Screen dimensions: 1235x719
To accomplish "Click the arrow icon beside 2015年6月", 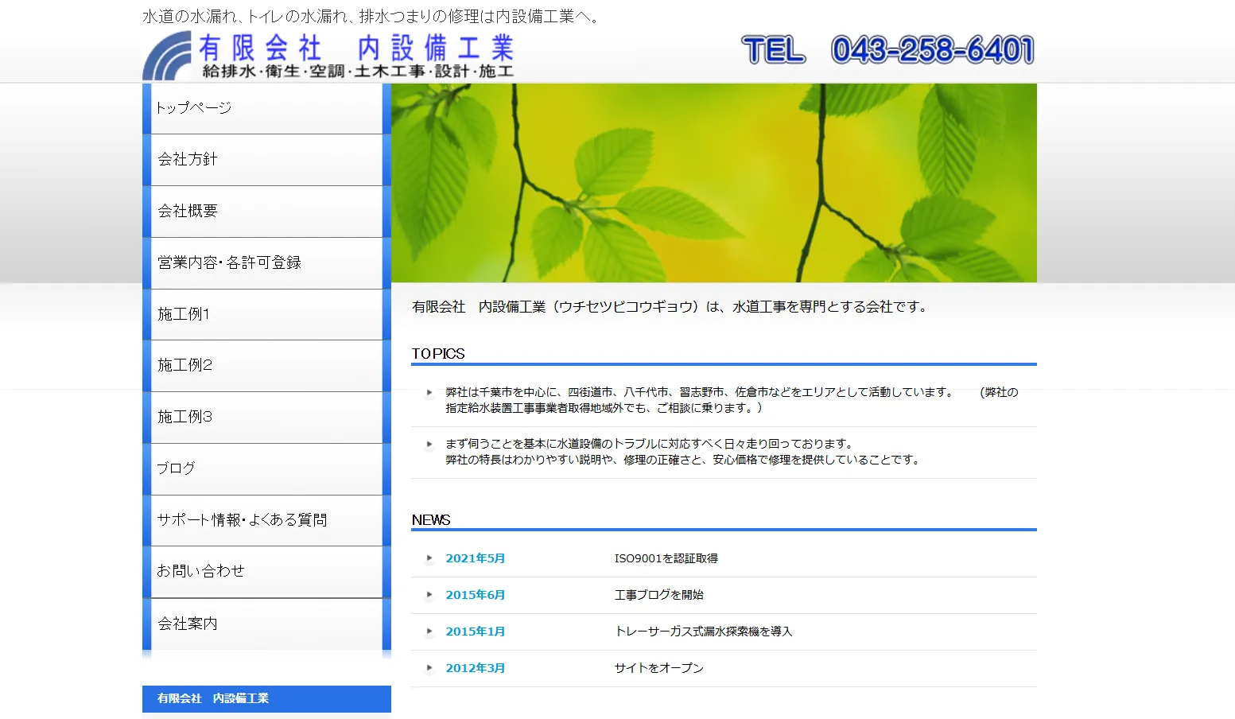I will pos(429,595).
